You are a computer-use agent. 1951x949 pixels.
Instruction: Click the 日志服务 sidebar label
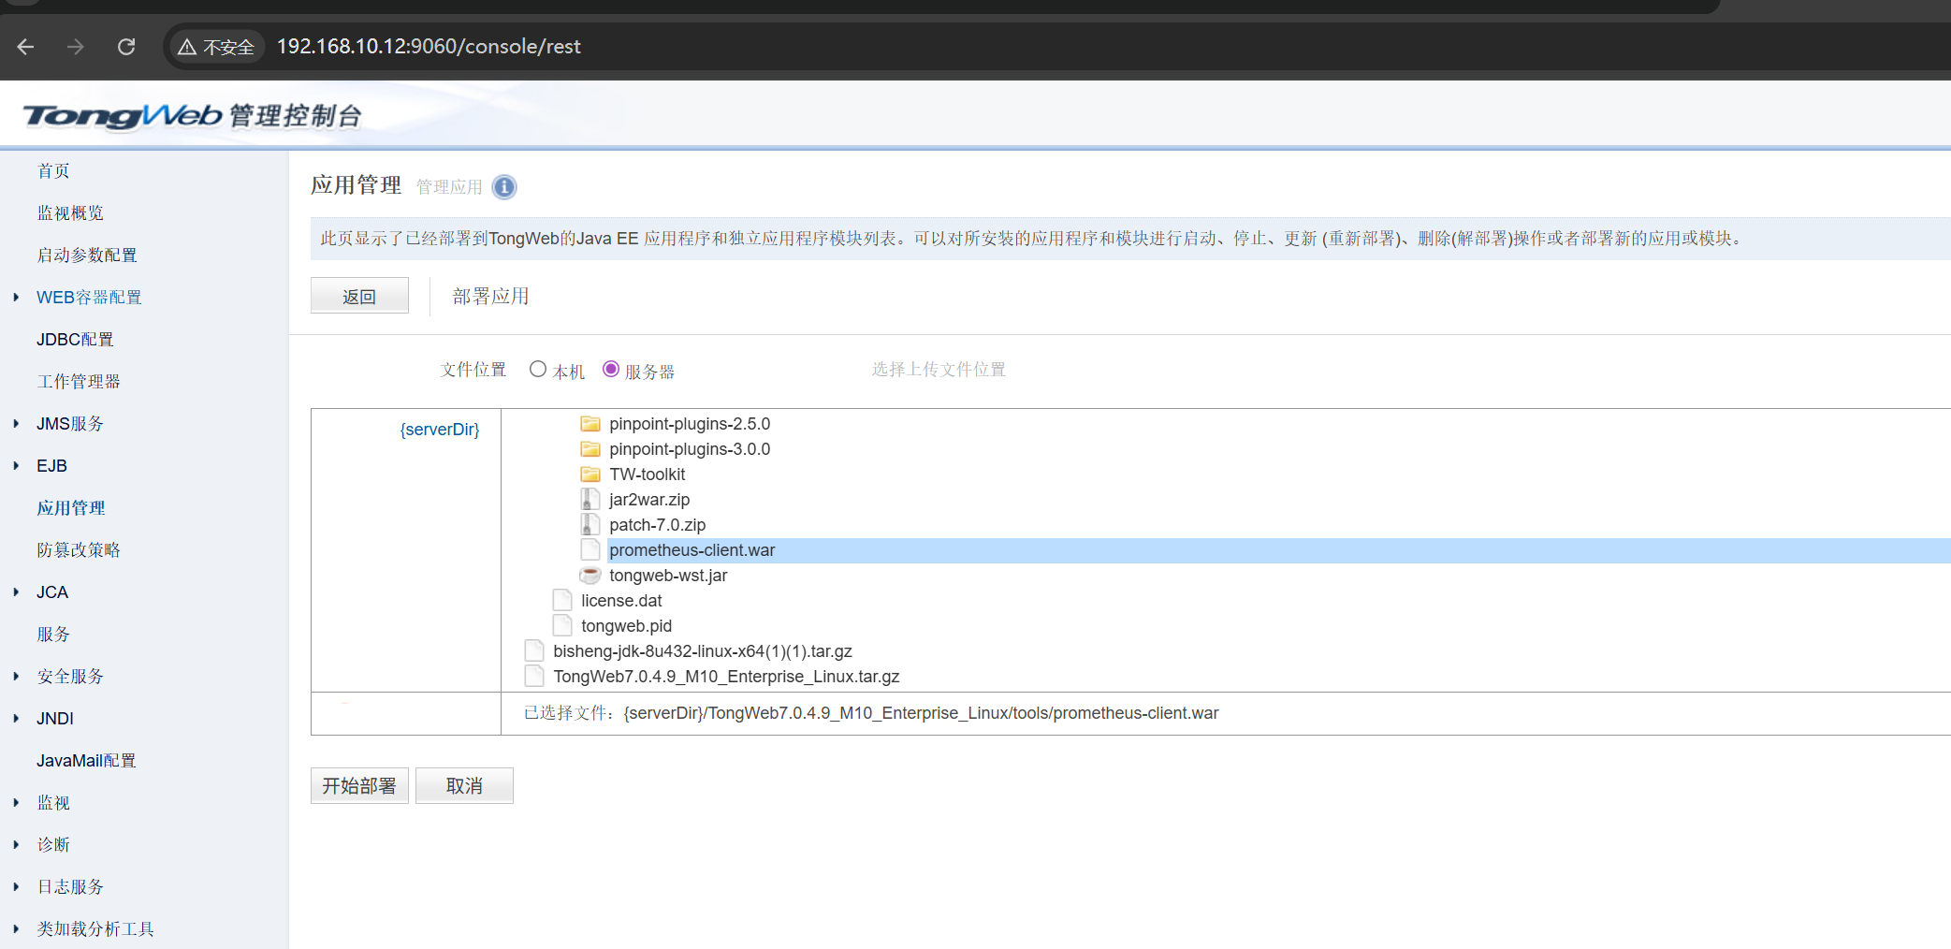point(70,887)
